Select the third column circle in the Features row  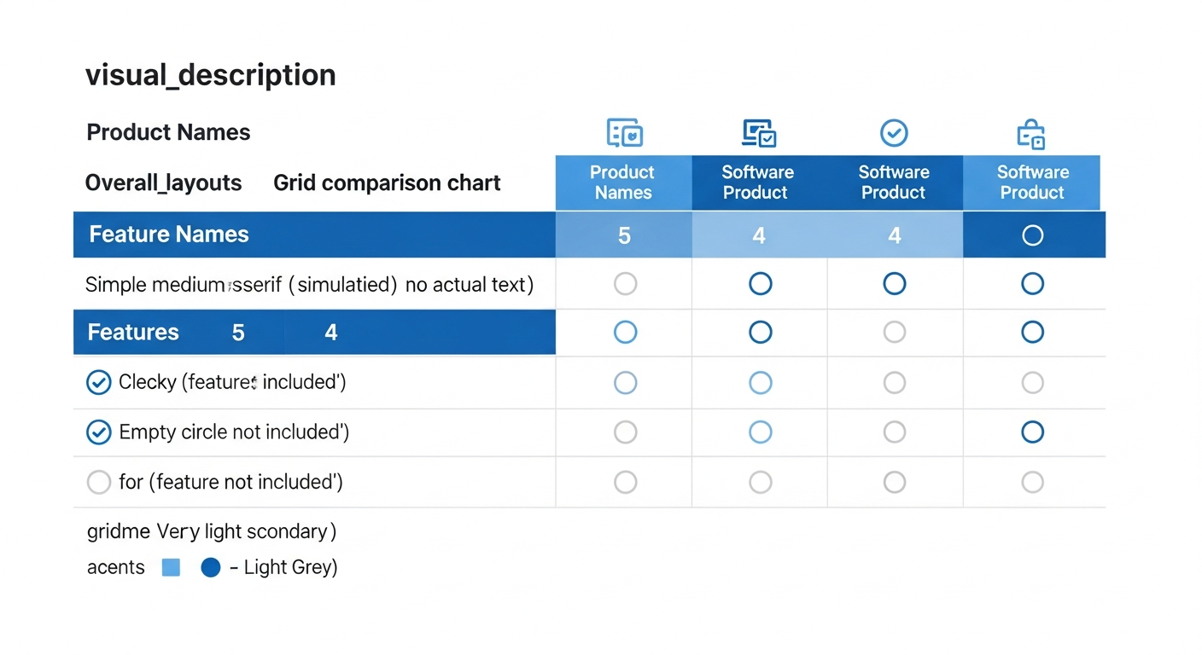(894, 333)
